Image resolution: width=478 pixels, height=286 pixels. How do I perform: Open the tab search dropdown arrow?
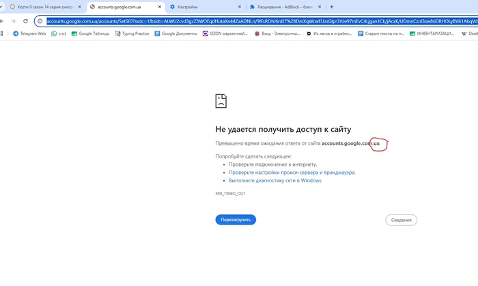(x=1, y=7)
